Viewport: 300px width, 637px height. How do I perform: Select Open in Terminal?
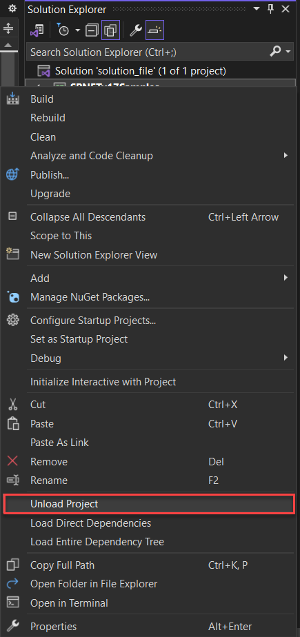(69, 603)
